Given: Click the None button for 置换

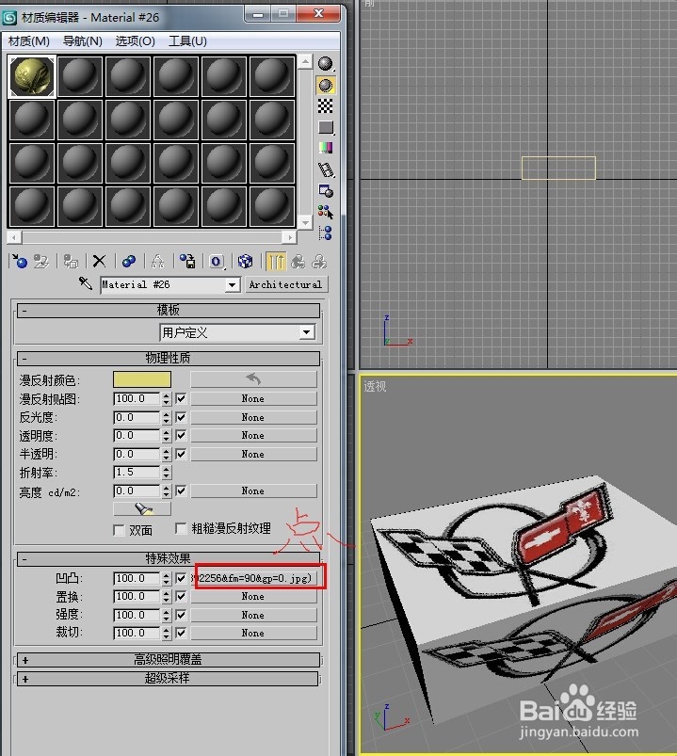Looking at the screenshot, I should (x=253, y=596).
